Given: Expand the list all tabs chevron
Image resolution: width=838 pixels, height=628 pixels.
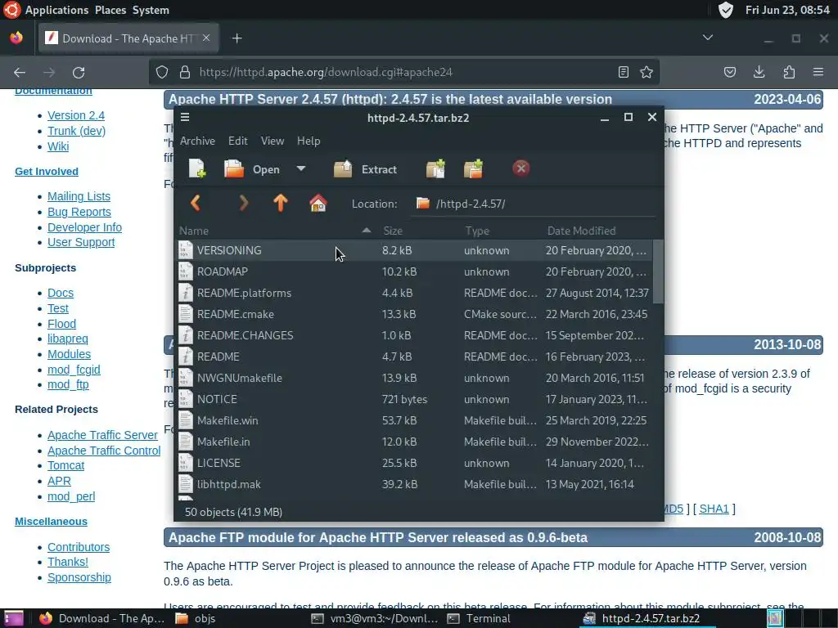Looking at the screenshot, I should pyautogui.click(x=708, y=38).
